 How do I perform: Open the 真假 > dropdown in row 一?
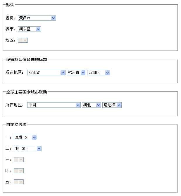click(25, 138)
